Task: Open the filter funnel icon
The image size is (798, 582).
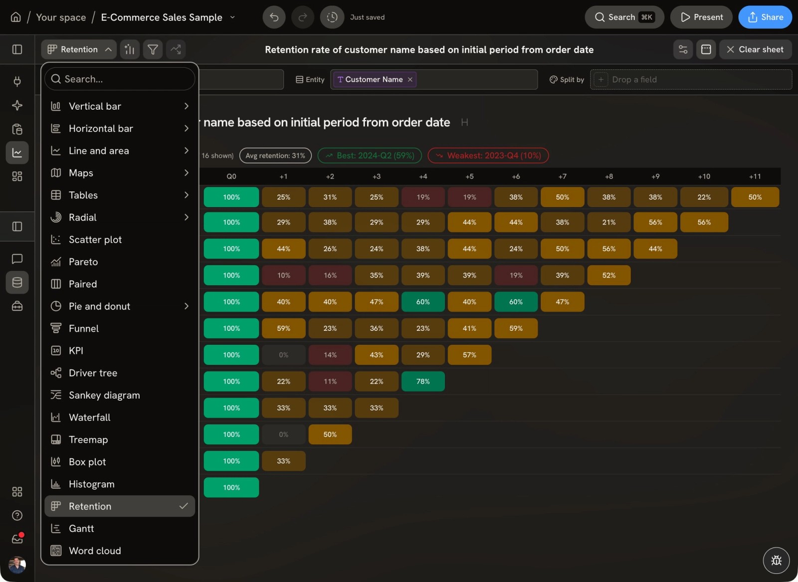Action: 153,49
